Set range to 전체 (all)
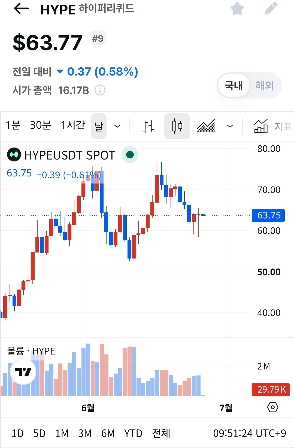 [161, 433]
